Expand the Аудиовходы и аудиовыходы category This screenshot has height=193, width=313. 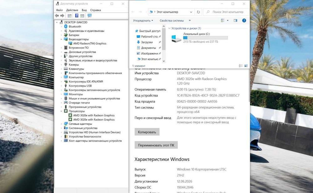pos(61,31)
